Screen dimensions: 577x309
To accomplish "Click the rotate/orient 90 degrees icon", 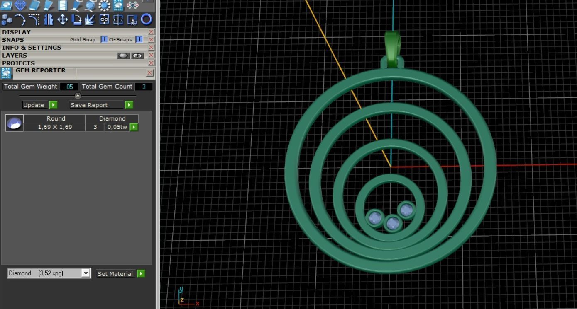I will 76,19.
